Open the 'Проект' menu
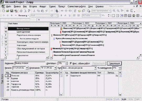Image resolution: width=142 pixels, height=101 pixels. (62, 7)
